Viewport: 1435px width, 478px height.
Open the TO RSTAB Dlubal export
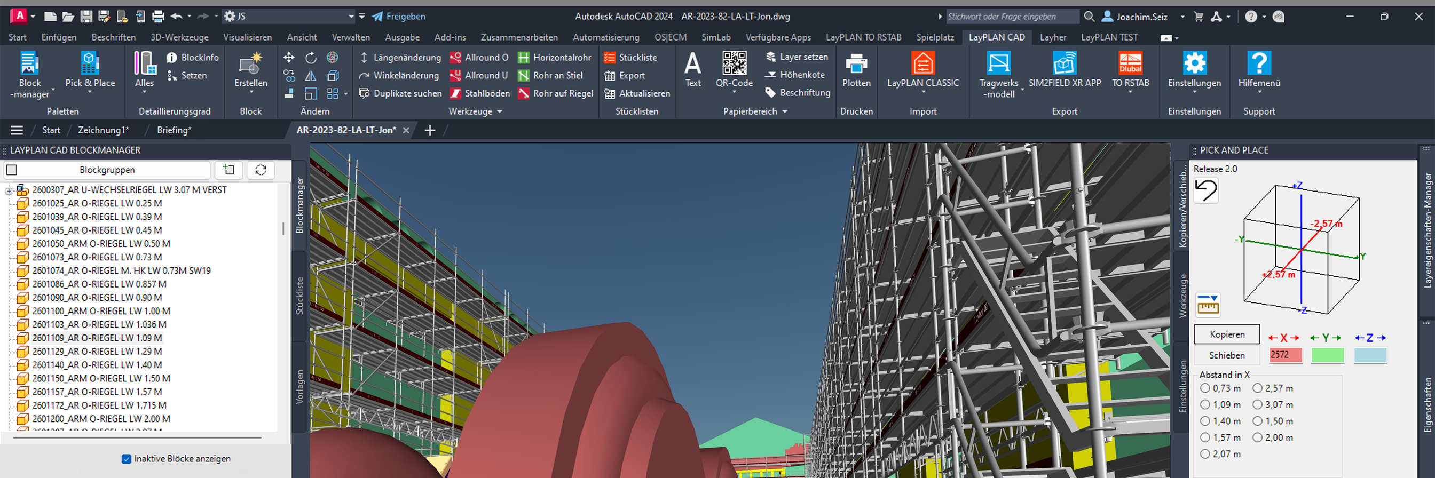[x=1130, y=63]
